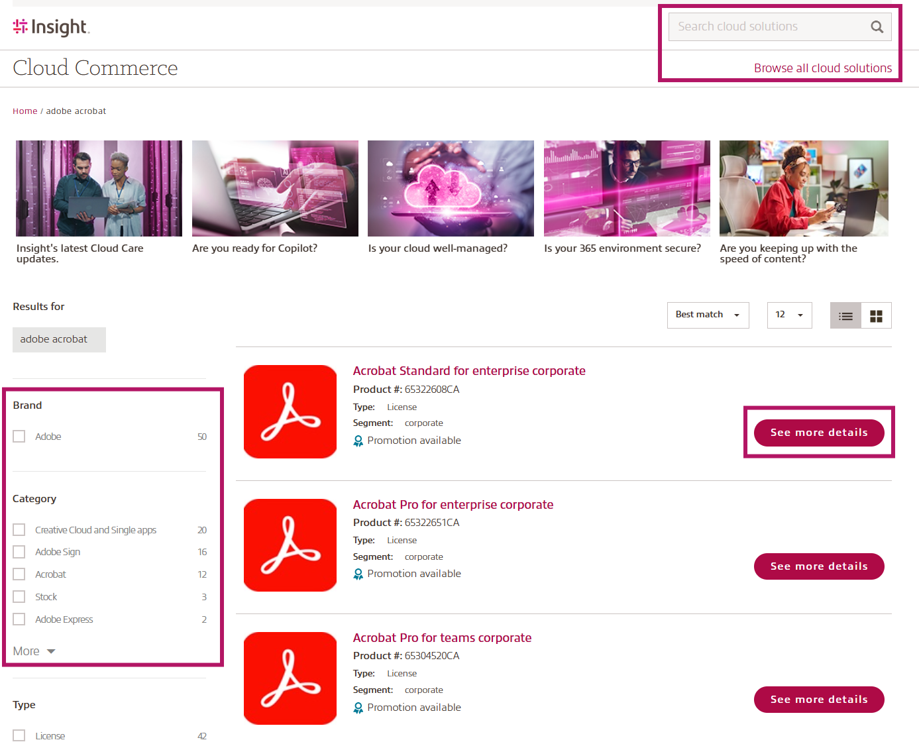
Task: Select the adobe acrobat breadcrumb item
Action: (76, 111)
